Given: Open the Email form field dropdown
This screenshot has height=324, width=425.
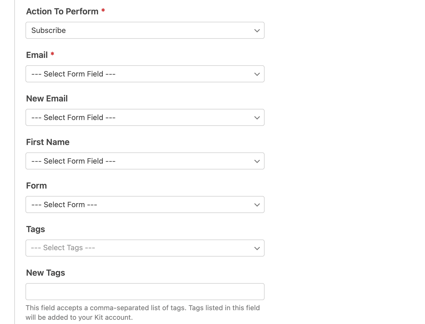Looking at the screenshot, I should (x=145, y=74).
